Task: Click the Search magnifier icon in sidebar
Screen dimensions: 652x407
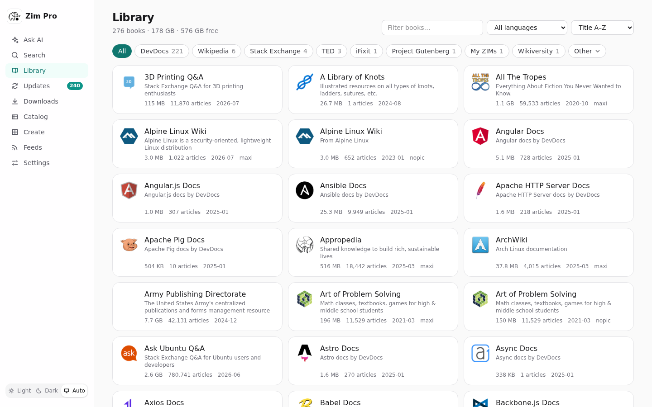Action: click(15, 55)
